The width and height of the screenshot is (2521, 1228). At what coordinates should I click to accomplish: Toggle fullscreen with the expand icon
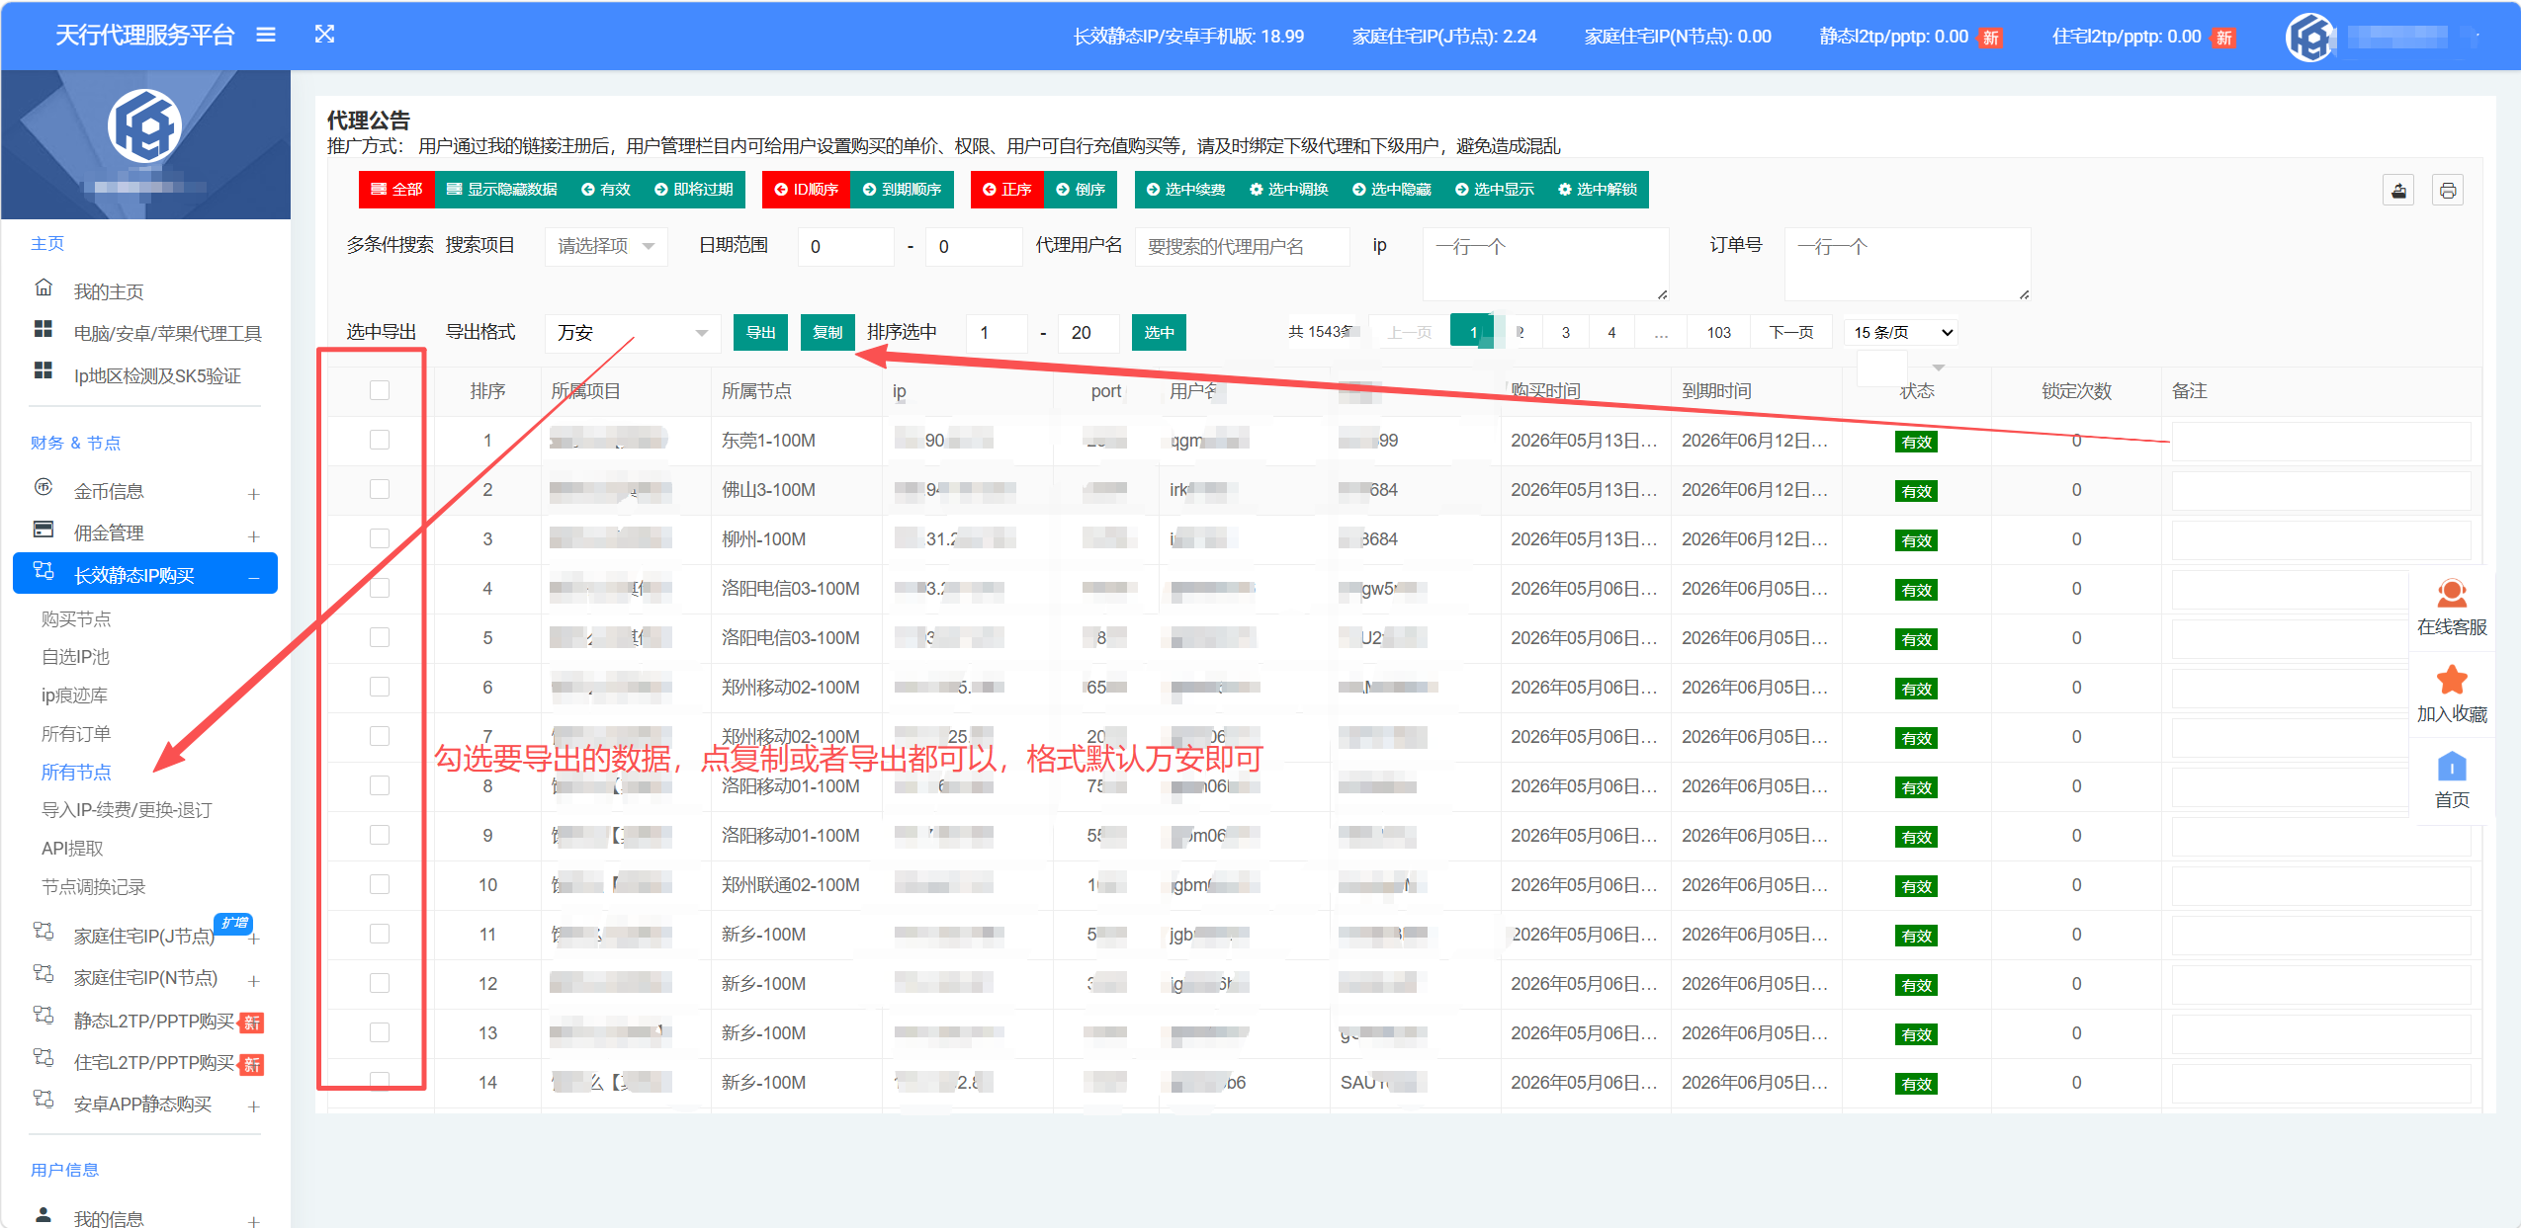point(324,35)
